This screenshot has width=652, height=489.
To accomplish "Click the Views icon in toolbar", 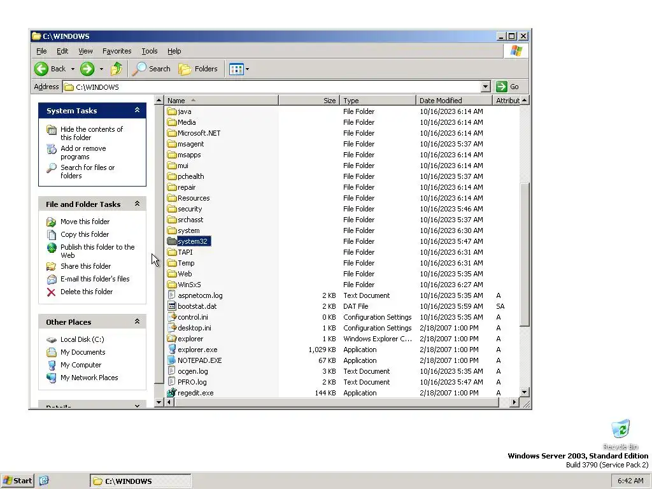I will (236, 69).
